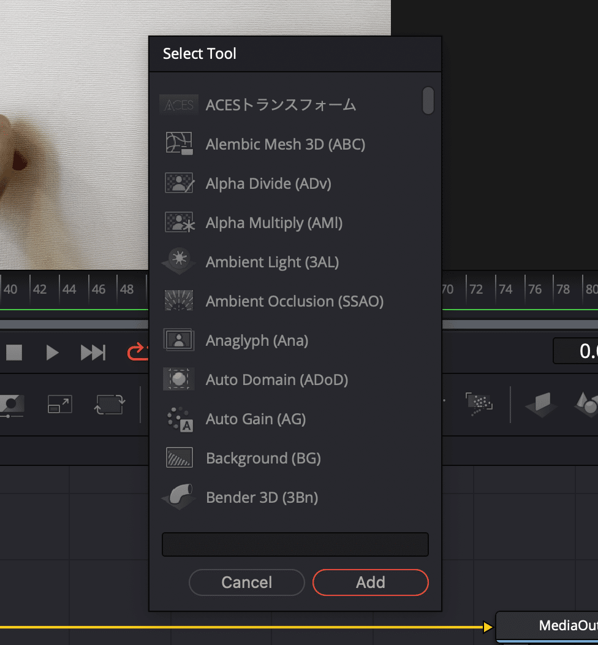Select the MediaOut node
The width and height of the screenshot is (598, 645).
pos(547,626)
